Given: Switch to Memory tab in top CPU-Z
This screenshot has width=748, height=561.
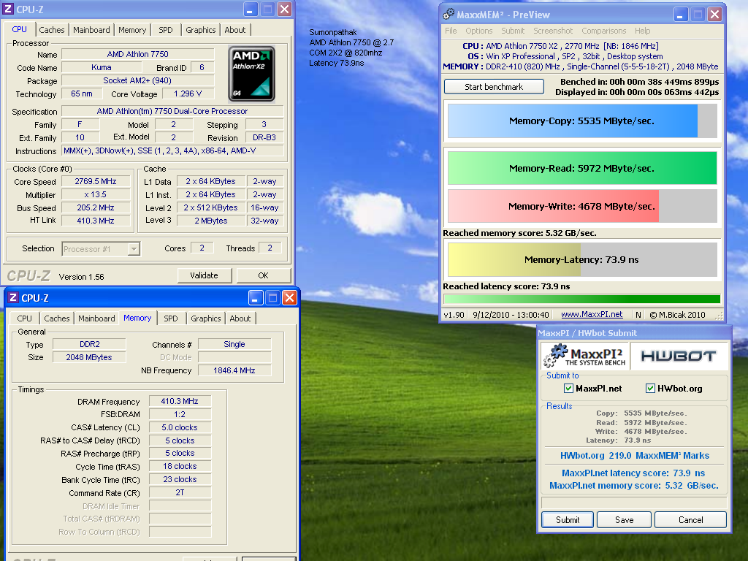Looking at the screenshot, I should click(132, 30).
